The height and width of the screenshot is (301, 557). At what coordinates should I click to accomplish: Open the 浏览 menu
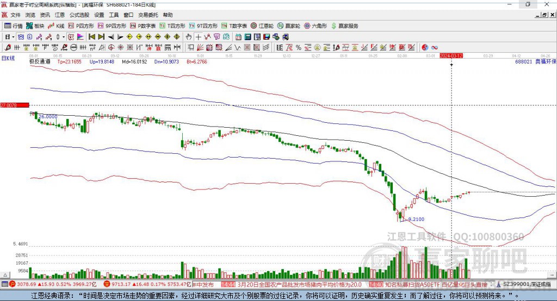[30, 15]
